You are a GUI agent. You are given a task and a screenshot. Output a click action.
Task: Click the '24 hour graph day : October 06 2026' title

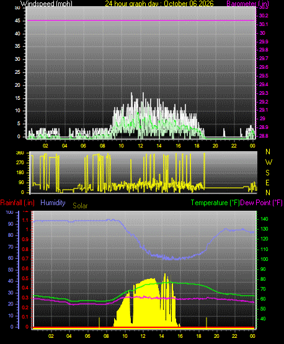159,4
